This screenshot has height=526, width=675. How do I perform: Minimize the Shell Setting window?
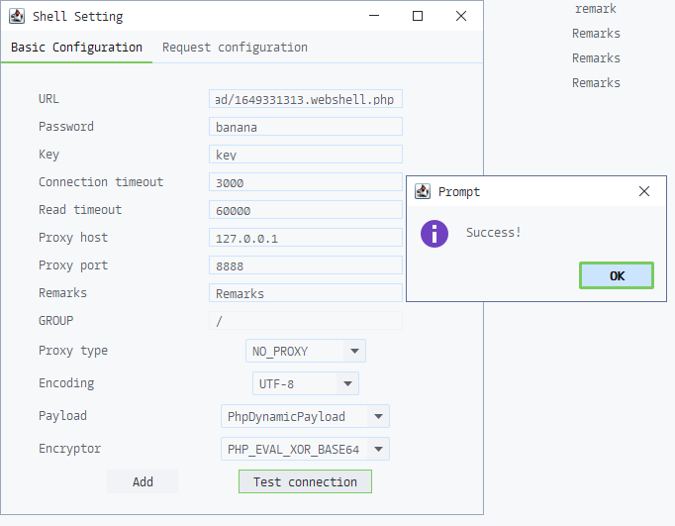point(374,16)
